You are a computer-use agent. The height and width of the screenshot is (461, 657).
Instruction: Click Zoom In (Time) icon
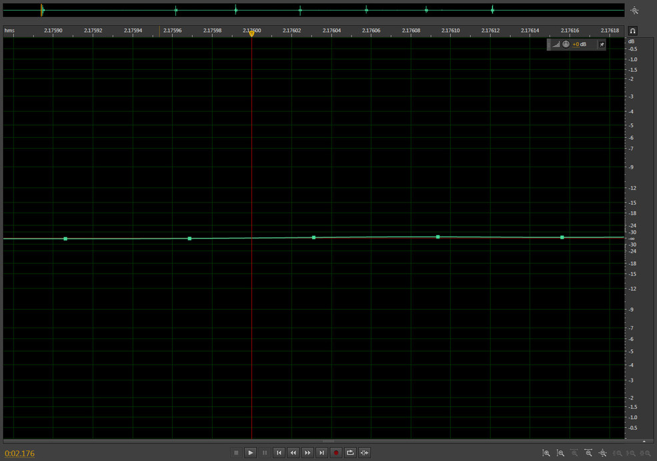[574, 453]
